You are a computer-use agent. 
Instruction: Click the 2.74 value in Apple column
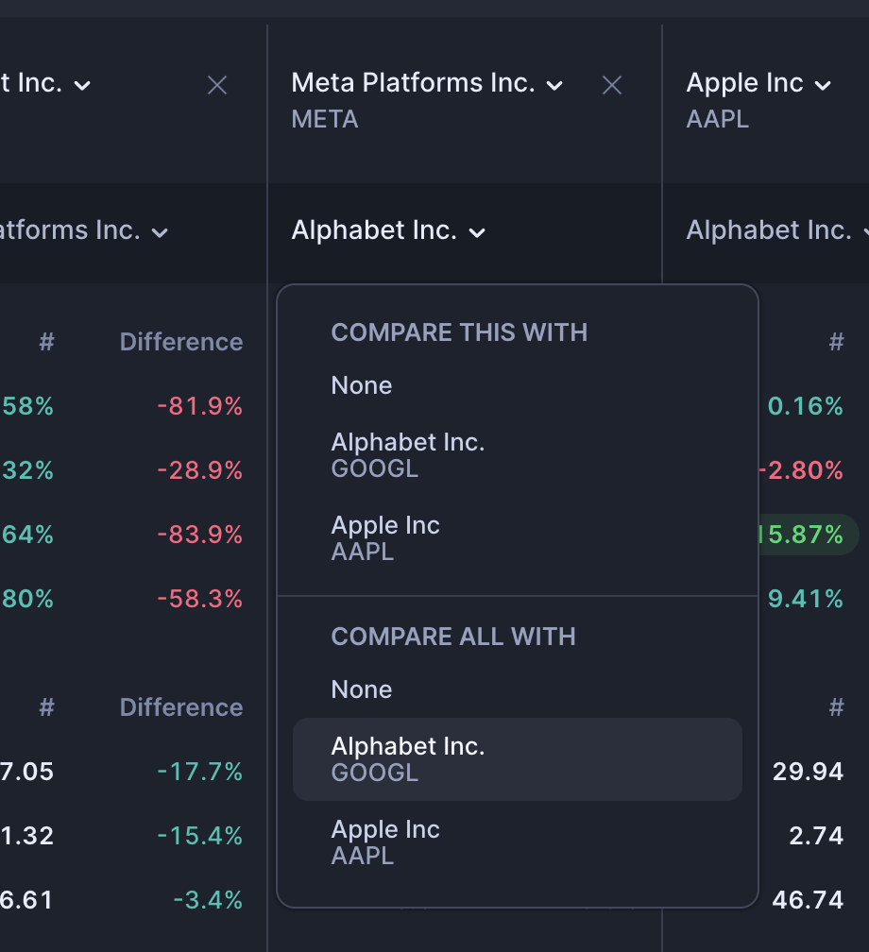point(816,836)
